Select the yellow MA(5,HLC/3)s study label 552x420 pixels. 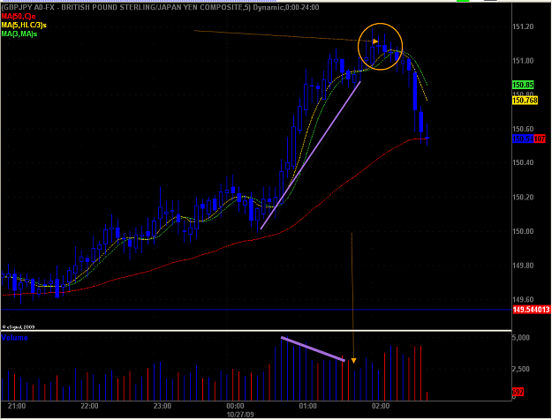24,25
